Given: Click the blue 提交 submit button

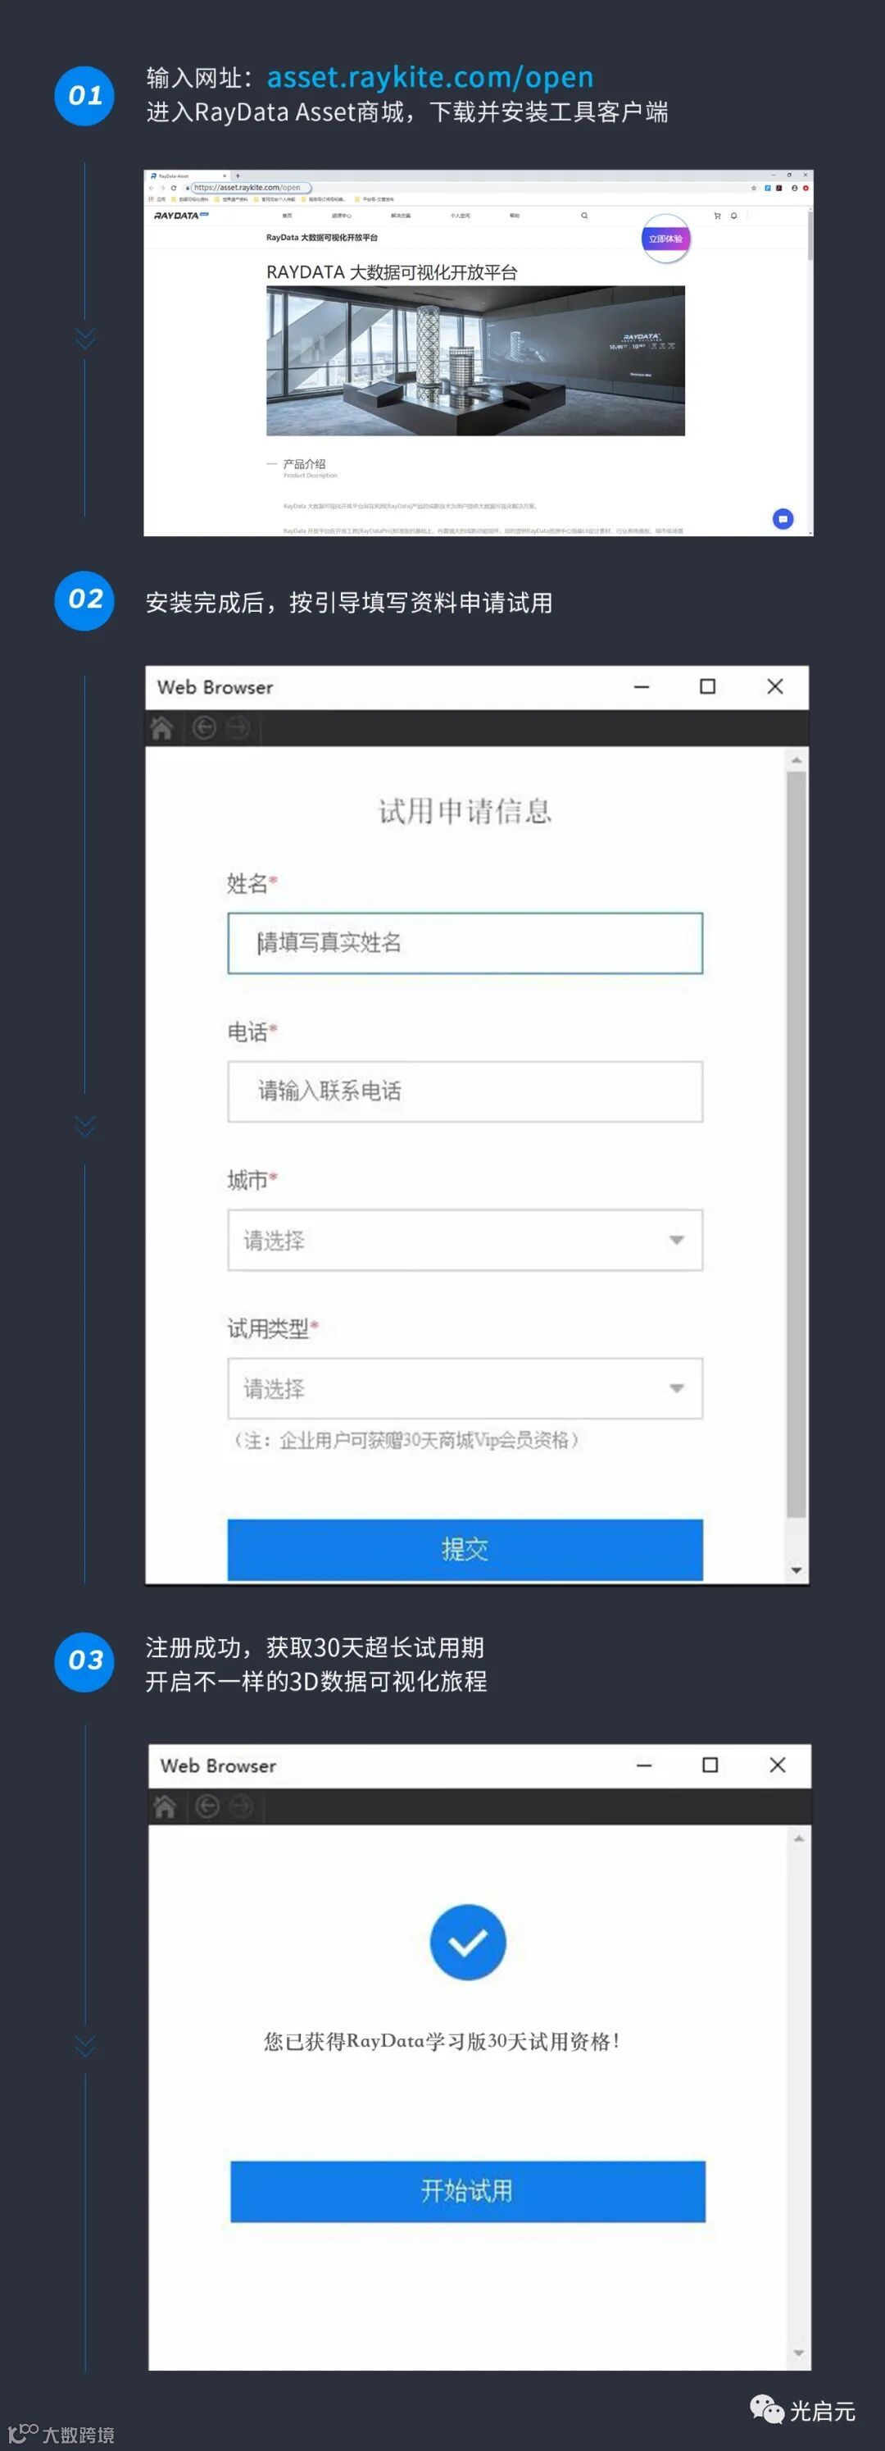Looking at the screenshot, I should click(x=465, y=1549).
